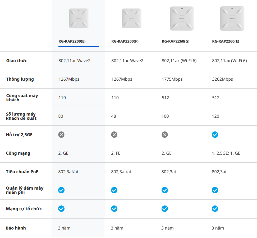Click the Mạng tự tổ chức checkmark for RG-RAP2200(F)
Image resolution: width=257 pixels, height=238 pixels.
click(114, 209)
